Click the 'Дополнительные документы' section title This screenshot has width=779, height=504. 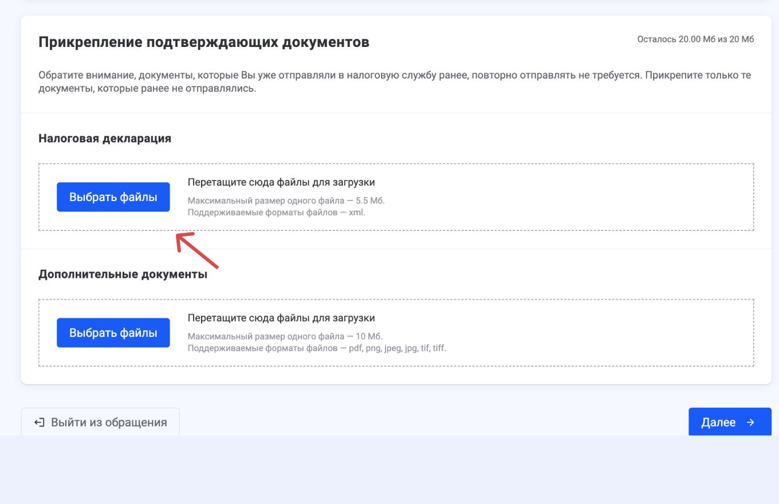tap(123, 274)
